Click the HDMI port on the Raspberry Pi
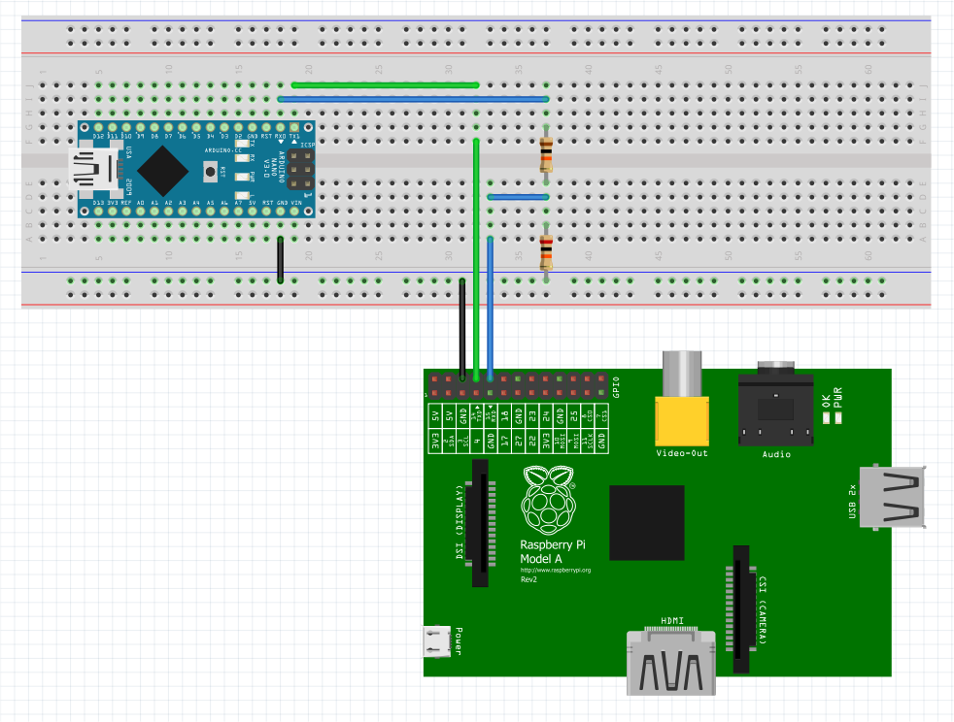This screenshot has width=954, height=722. tap(671, 663)
